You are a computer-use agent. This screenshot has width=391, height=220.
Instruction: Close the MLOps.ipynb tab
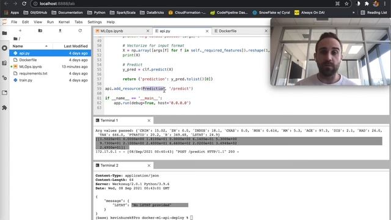tap(148, 31)
